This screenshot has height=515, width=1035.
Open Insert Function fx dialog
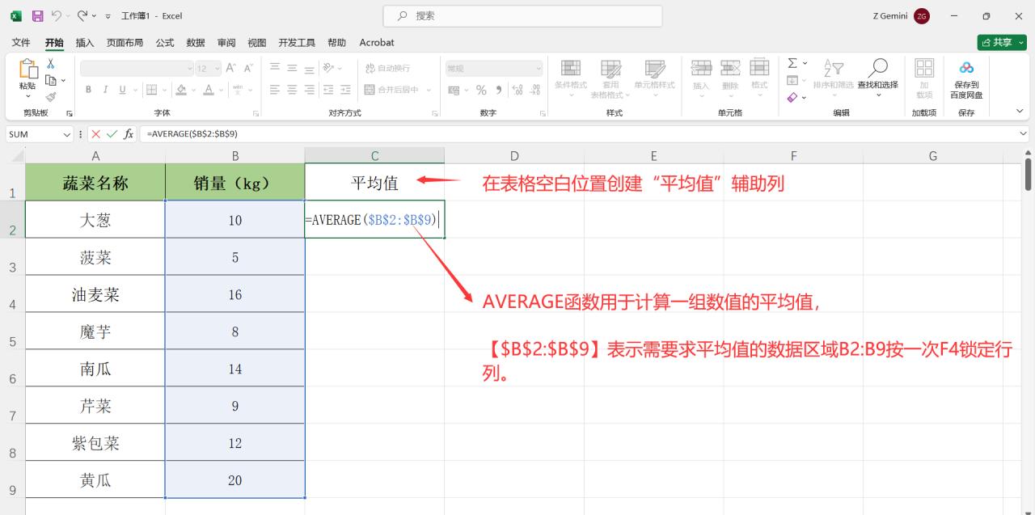[129, 134]
